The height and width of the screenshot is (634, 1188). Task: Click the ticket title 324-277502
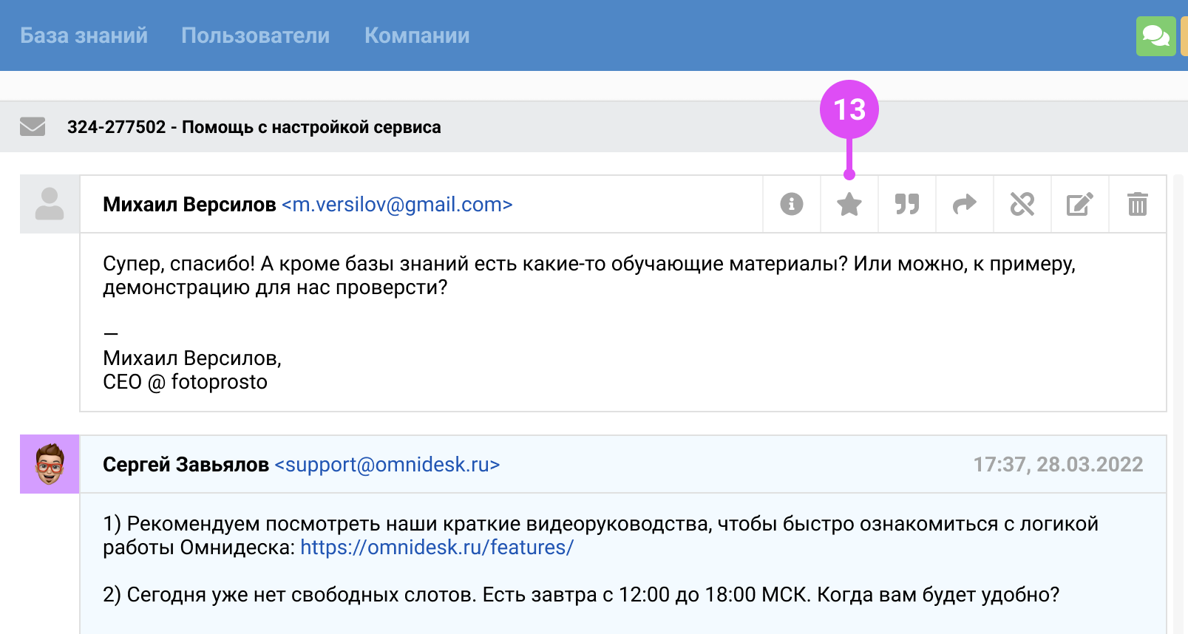click(x=254, y=127)
